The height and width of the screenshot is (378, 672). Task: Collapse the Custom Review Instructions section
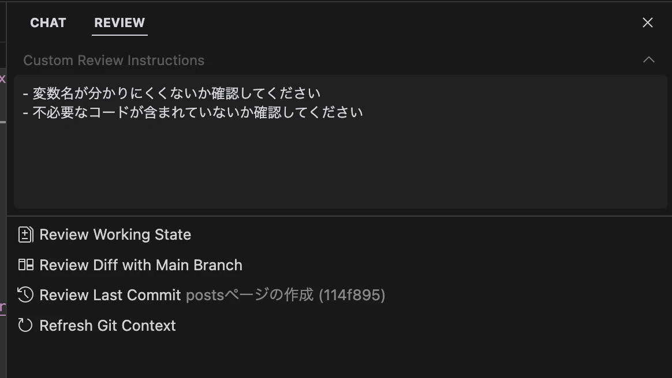649,60
